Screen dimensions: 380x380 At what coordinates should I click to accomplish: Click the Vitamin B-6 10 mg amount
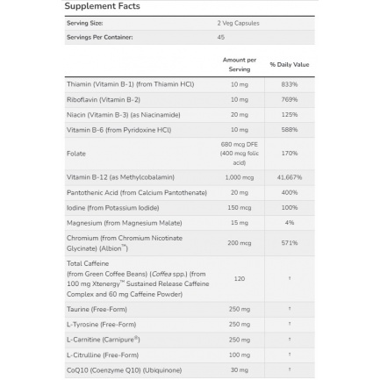click(x=240, y=130)
